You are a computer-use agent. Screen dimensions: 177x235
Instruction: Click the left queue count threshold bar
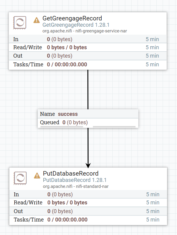[x=62, y=127]
